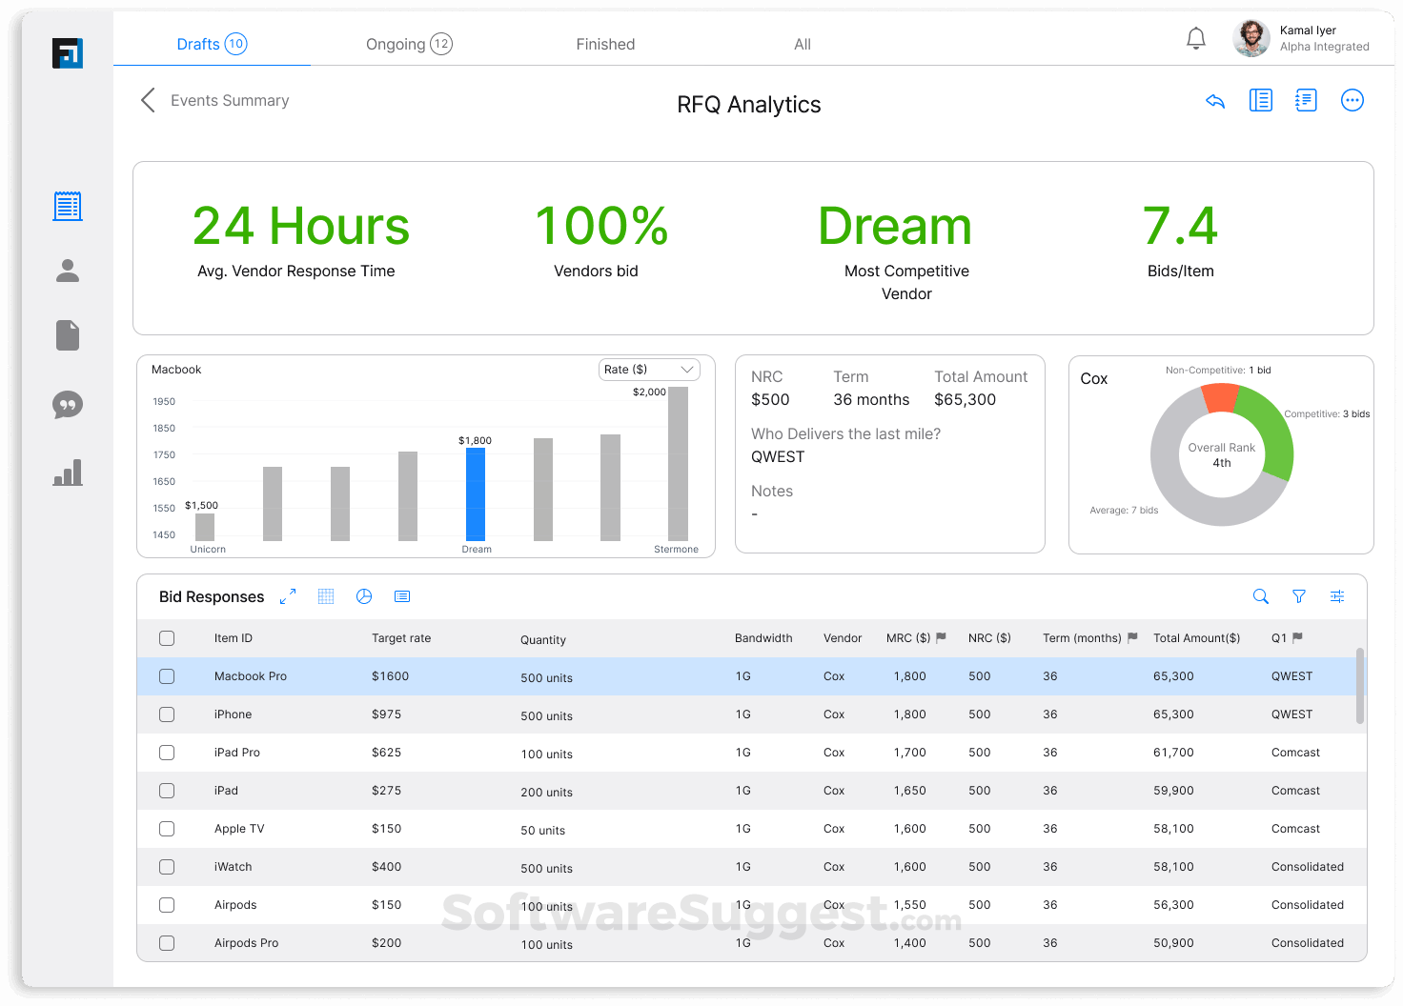Select the Macbook Pro row checkbox
The width and height of the screenshot is (1403, 1006).
(167, 676)
